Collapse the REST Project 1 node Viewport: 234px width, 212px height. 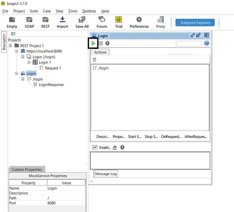(x=10, y=45)
